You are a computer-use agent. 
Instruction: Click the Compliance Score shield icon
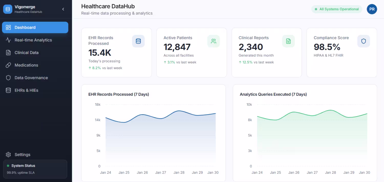tap(364, 41)
